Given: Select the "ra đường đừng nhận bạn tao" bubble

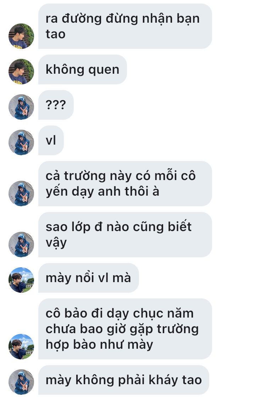Looking at the screenshot, I should click(x=125, y=26).
